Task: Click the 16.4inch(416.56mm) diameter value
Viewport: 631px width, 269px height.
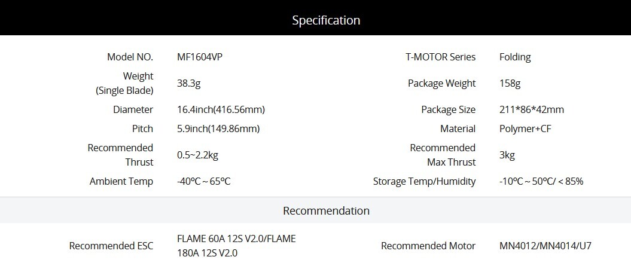Action: point(221,110)
